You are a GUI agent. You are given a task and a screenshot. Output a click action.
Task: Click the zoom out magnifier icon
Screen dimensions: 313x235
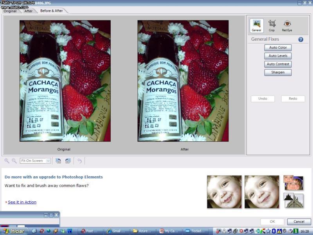[14, 161]
